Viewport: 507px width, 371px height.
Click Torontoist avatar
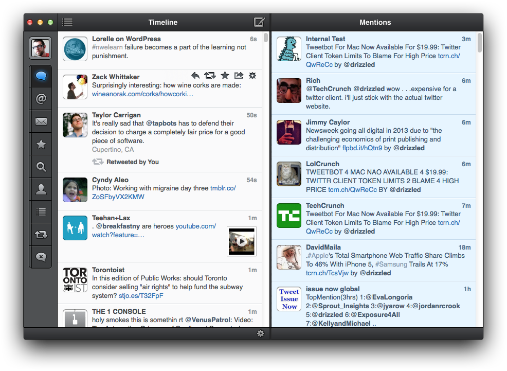point(75,280)
